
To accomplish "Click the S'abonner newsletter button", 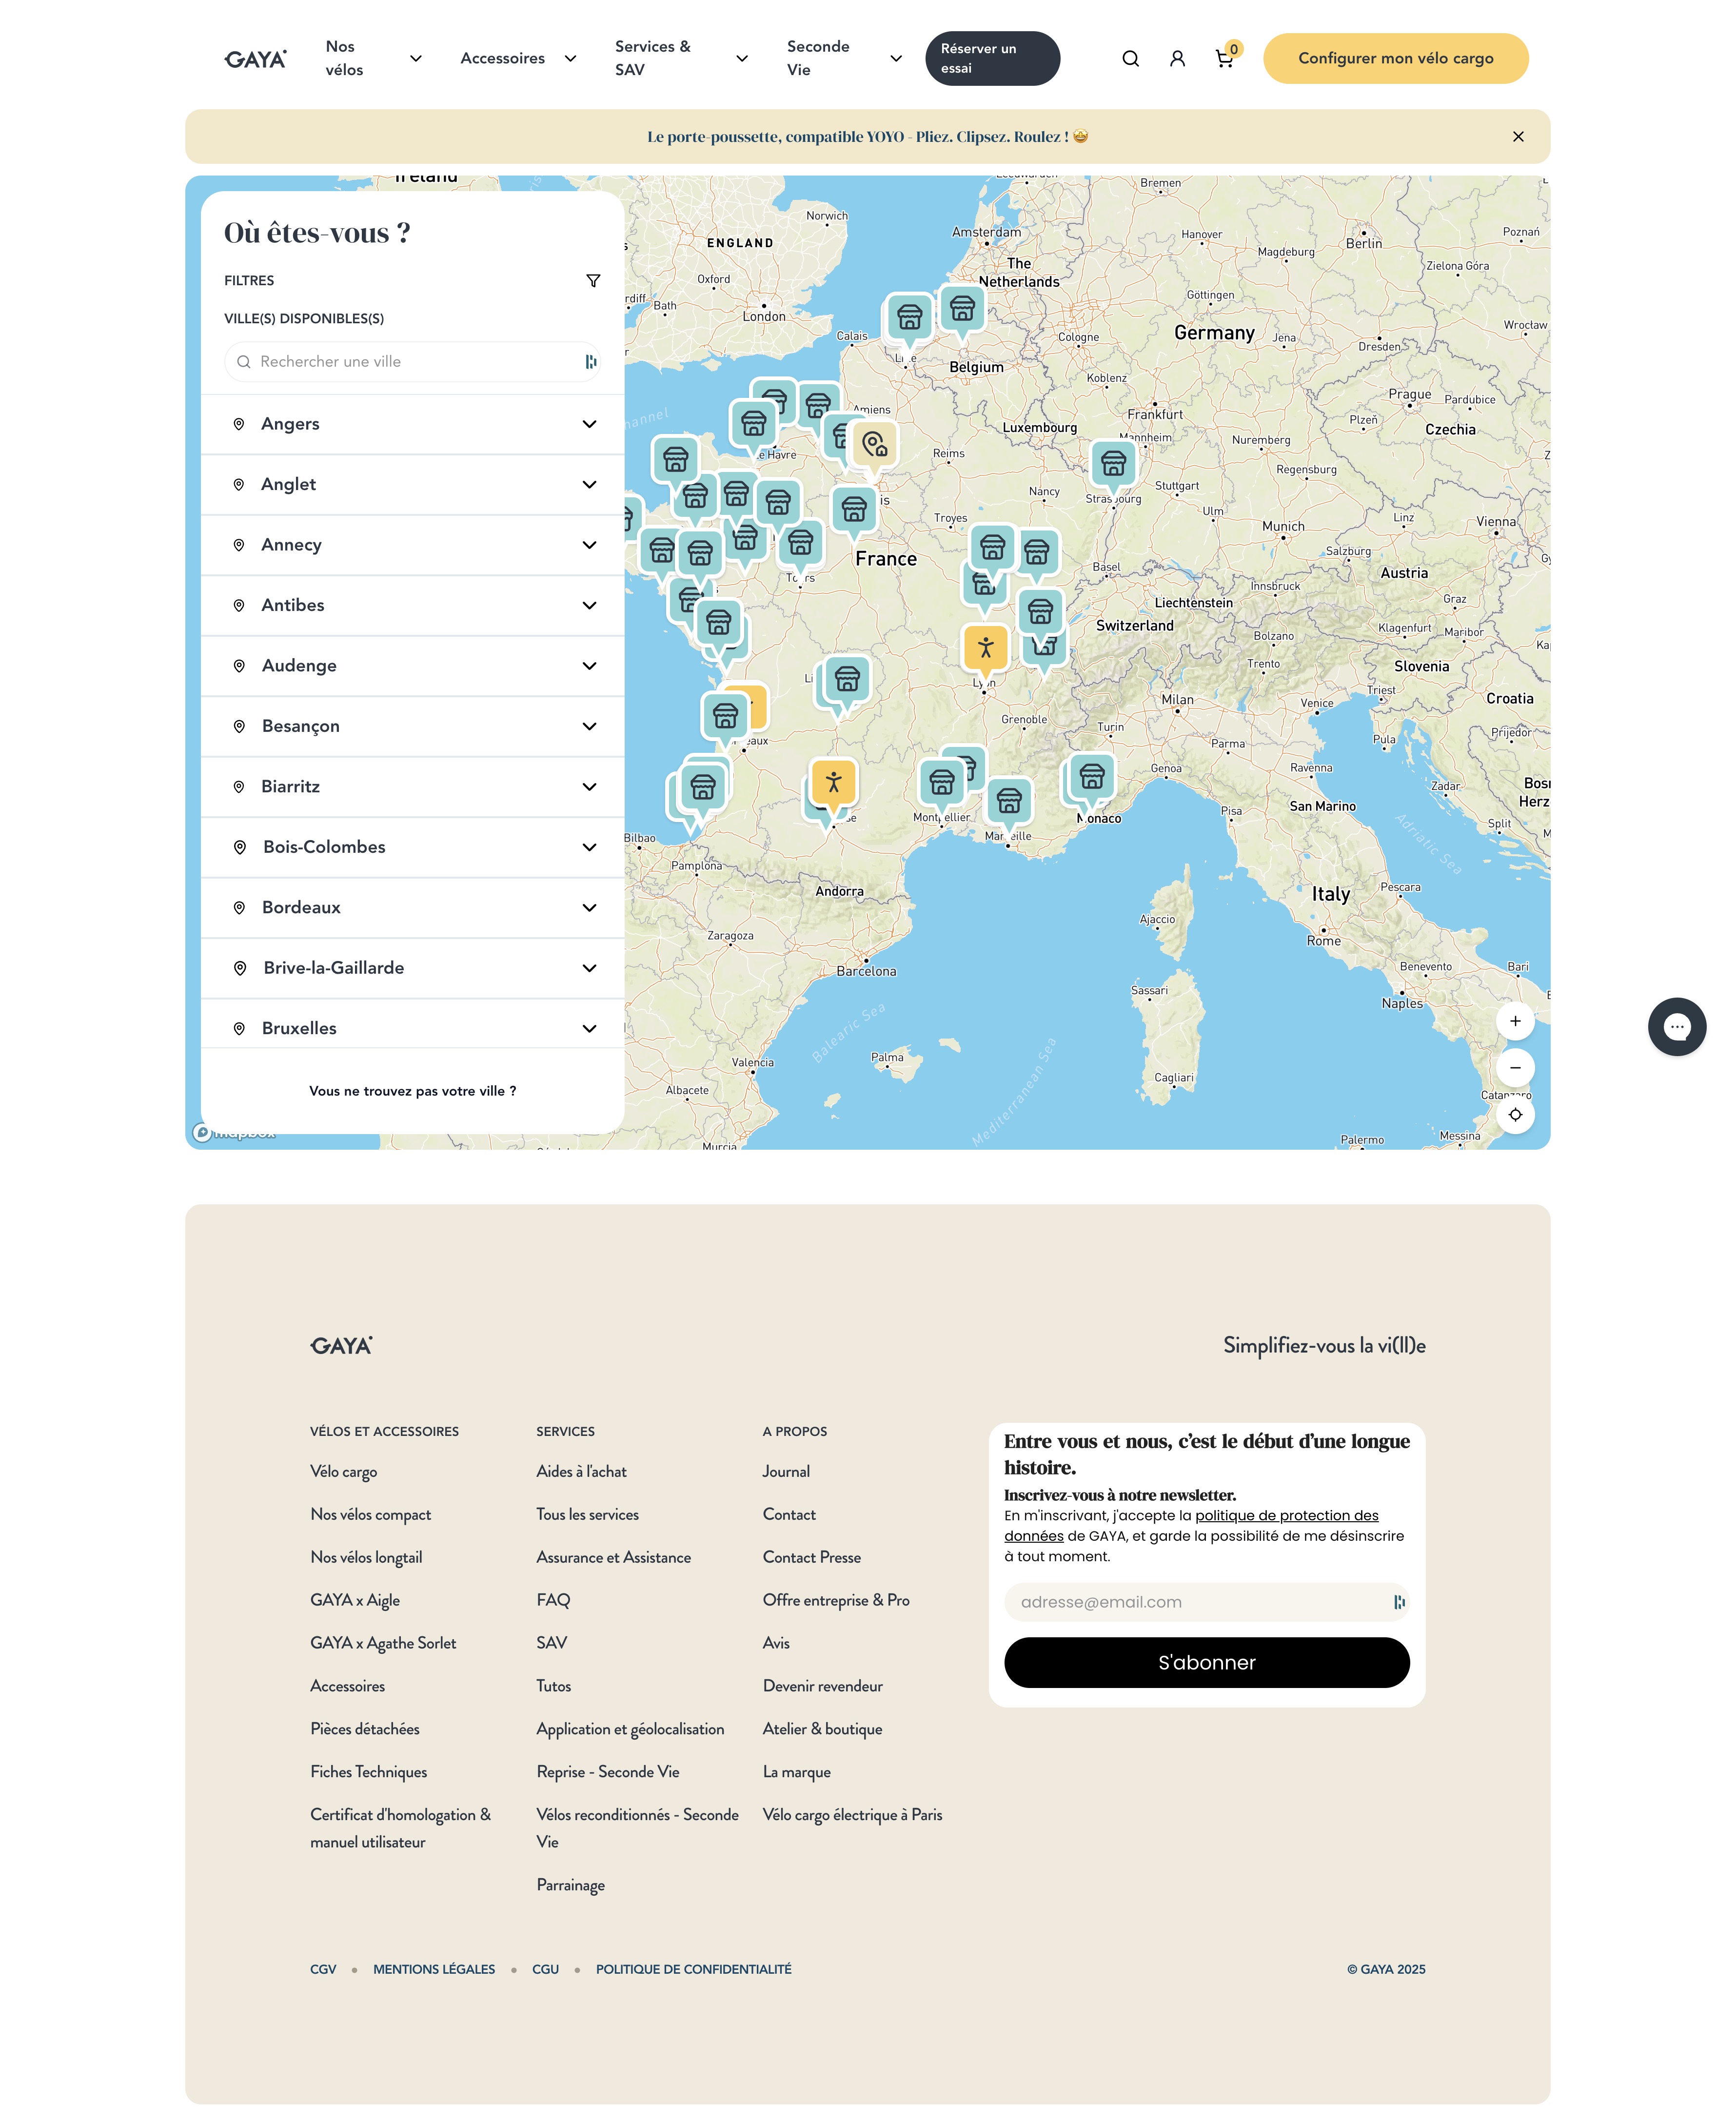I will pyautogui.click(x=1206, y=1662).
